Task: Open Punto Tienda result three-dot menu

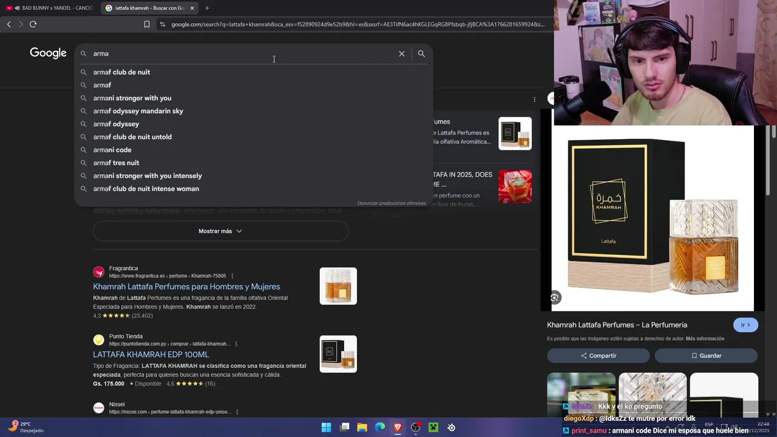Action: tap(236, 344)
